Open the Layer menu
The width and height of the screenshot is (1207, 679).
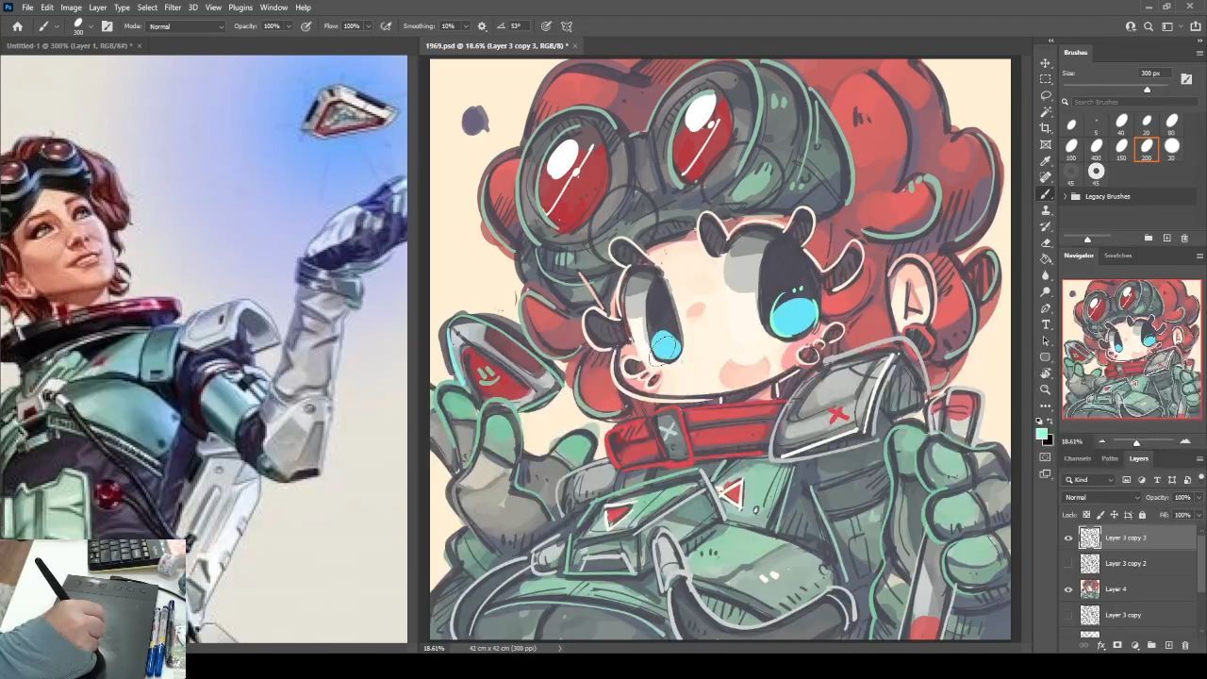98,8
